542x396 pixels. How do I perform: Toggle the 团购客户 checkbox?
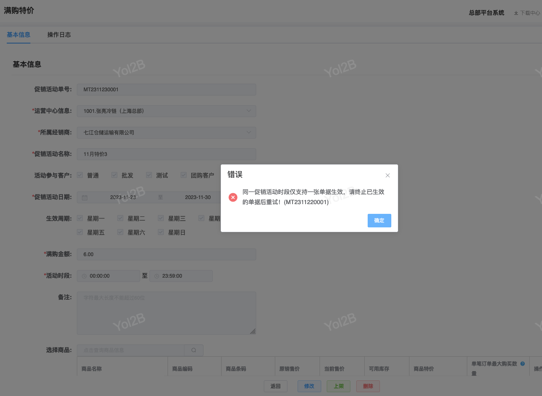click(184, 175)
